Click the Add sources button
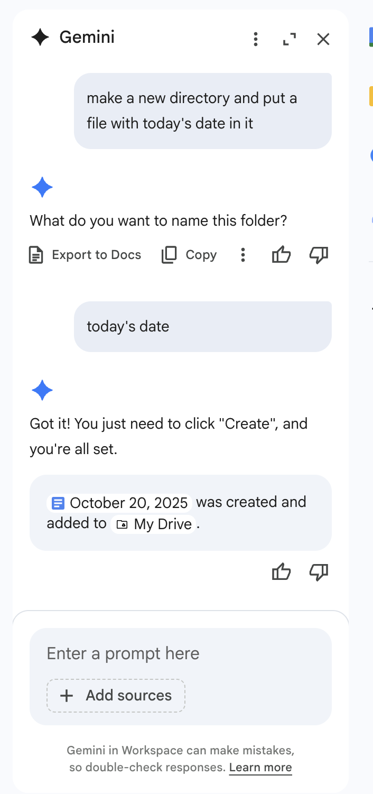 (116, 695)
